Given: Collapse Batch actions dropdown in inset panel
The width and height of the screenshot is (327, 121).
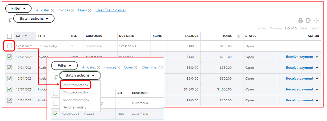Looking at the screenshot, I should [x=80, y=75].
